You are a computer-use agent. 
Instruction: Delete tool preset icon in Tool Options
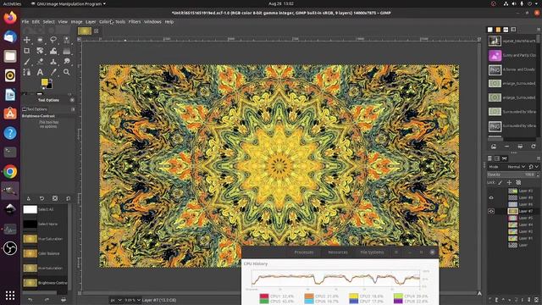tap(55, 198)
